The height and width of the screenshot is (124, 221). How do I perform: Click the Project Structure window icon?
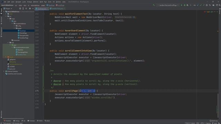(x=217, y=5)
